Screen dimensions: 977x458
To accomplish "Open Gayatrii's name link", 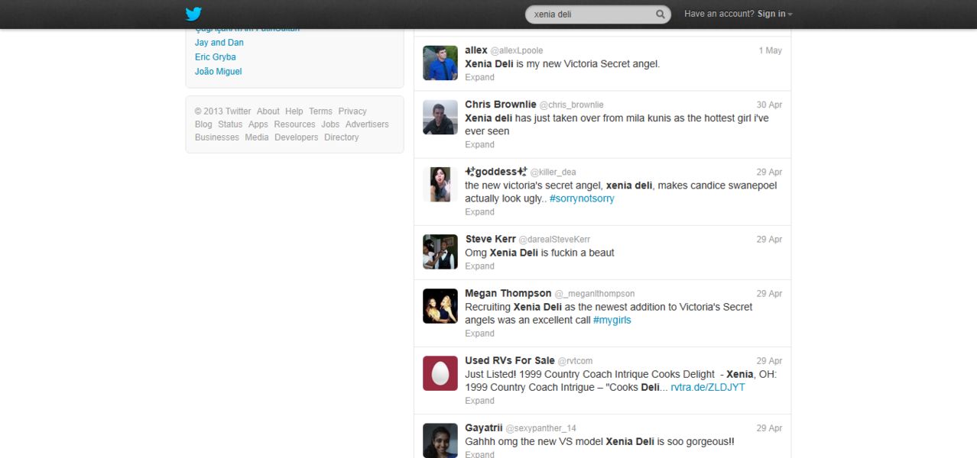I will pos(483,427).
